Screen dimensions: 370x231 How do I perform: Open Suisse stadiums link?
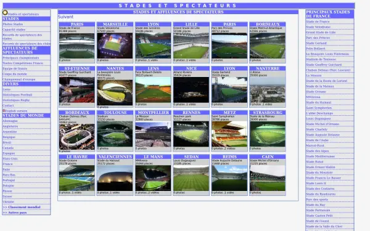(7, 197)
